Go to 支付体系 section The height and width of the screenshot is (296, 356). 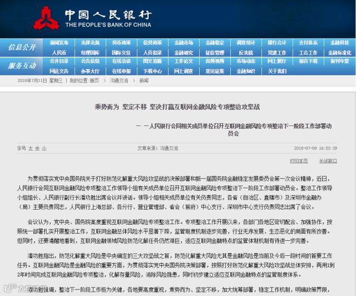coord(308,42)
